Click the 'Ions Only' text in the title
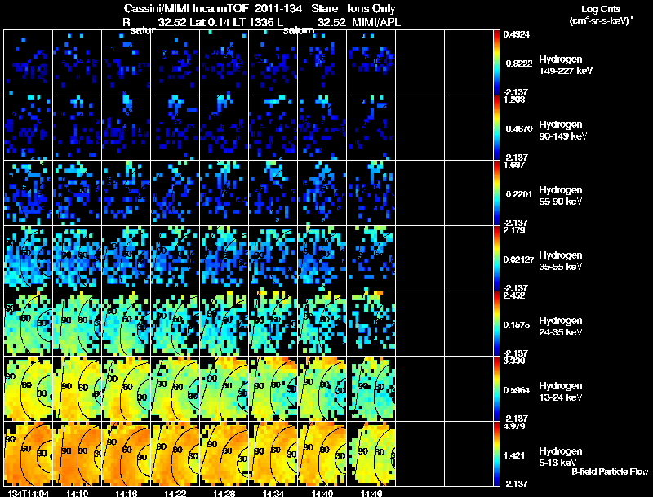This screenshot has height=497, width=653. [x=371, y=8]
